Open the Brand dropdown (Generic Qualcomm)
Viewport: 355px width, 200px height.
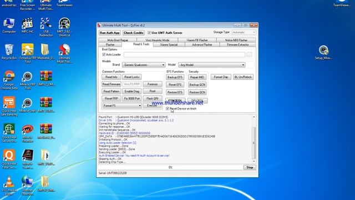tap(143, 65)
